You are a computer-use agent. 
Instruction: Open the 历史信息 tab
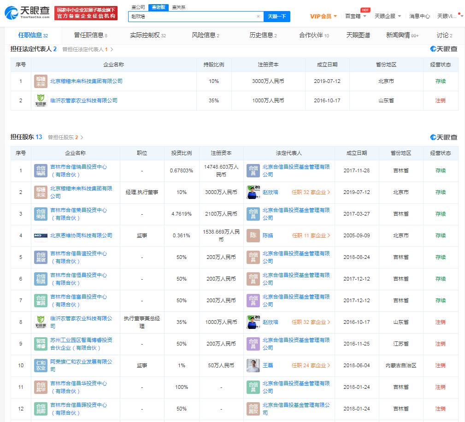tap(263, 35)
